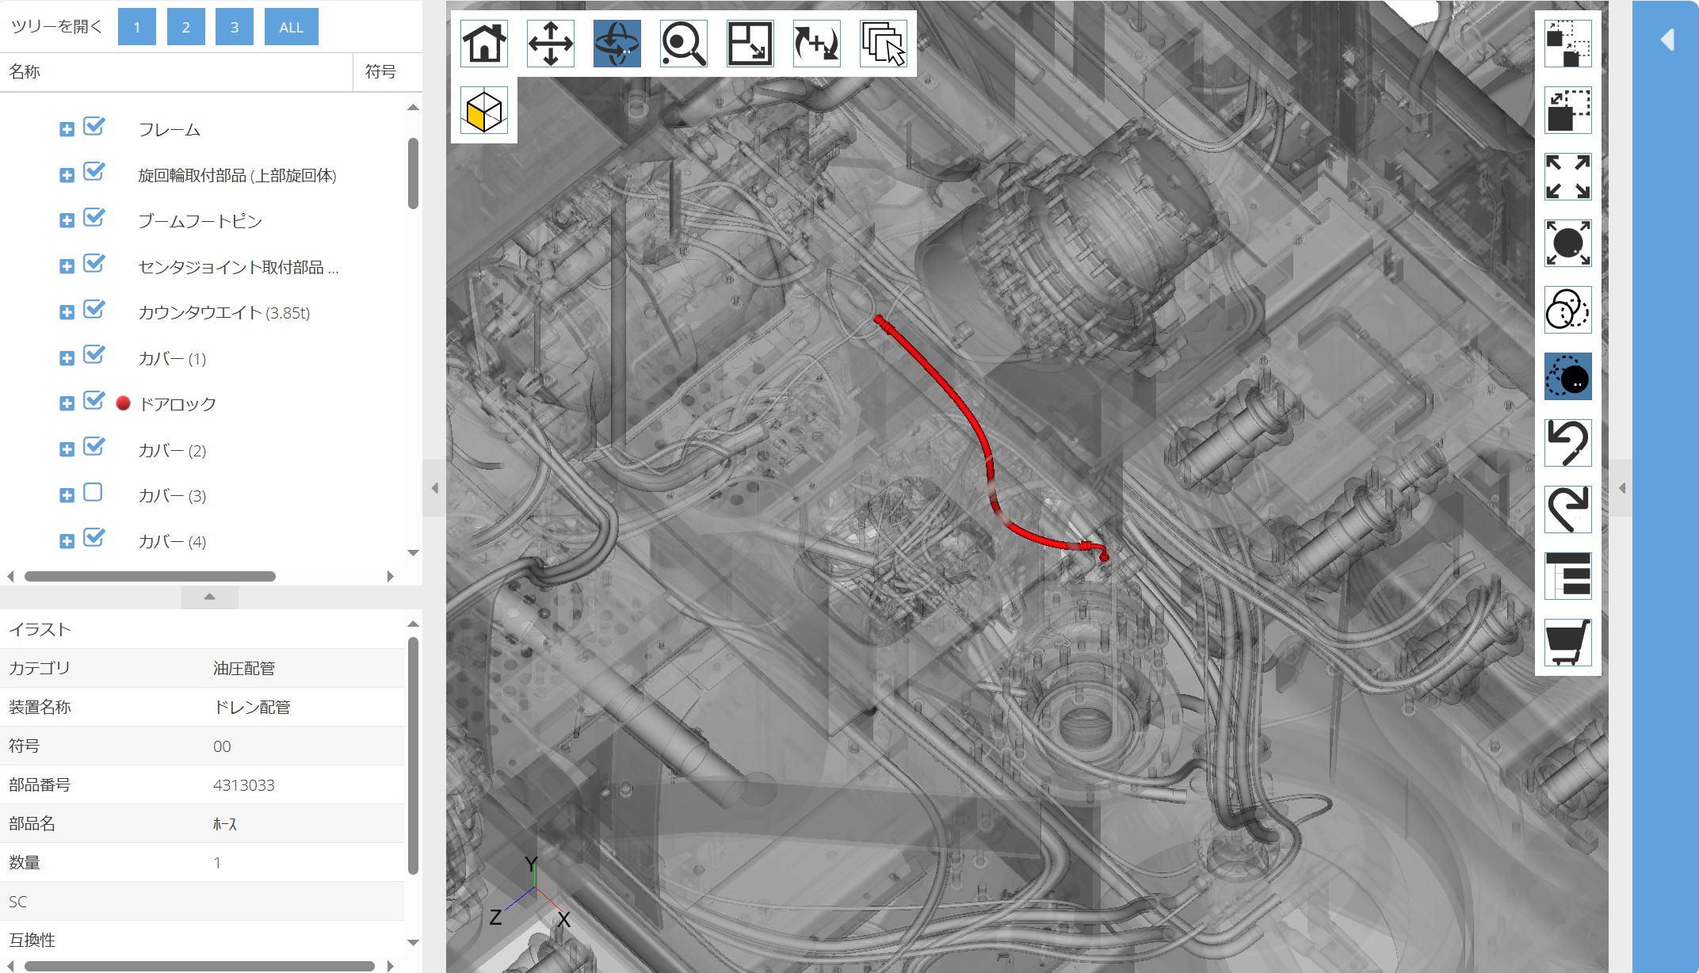
Task: Open tree to level 2
Action: (x=186, y=27)
